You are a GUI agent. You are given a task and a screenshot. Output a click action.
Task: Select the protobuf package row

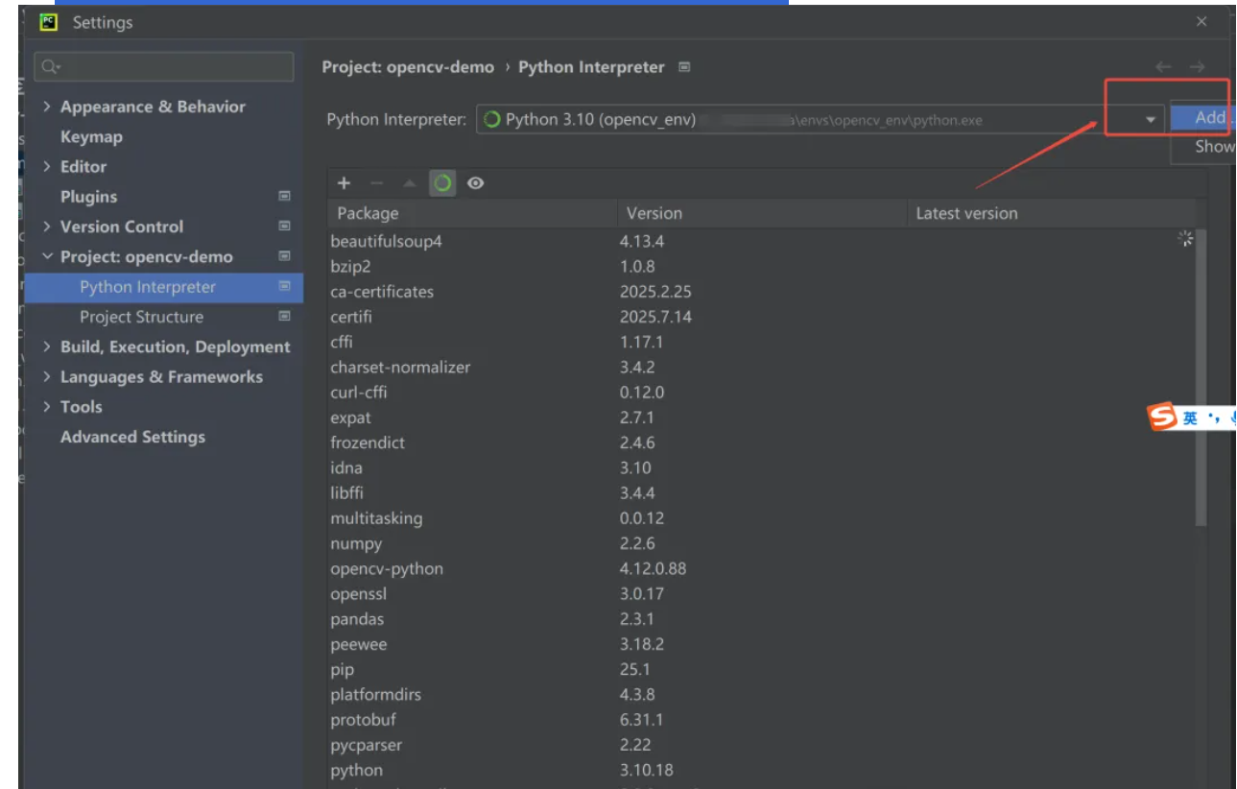click(762, 720)
